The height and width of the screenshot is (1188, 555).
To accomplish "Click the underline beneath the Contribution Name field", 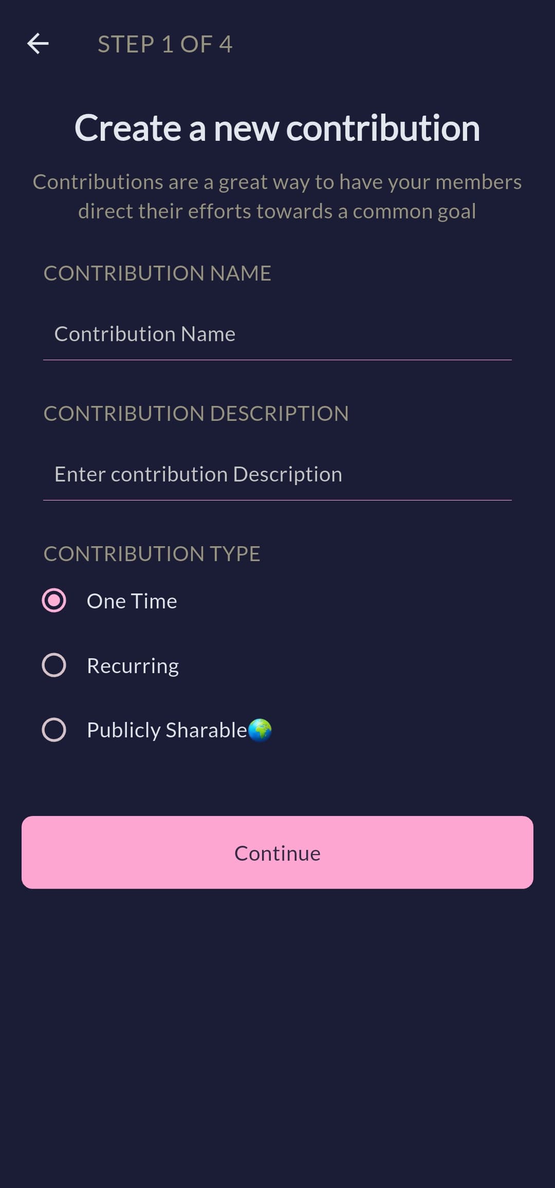I will tap(277, 360).
